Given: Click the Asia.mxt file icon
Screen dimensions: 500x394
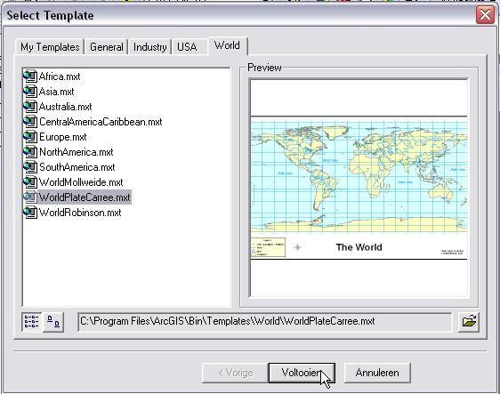Looking at the screenshot, I should [30, 92].
